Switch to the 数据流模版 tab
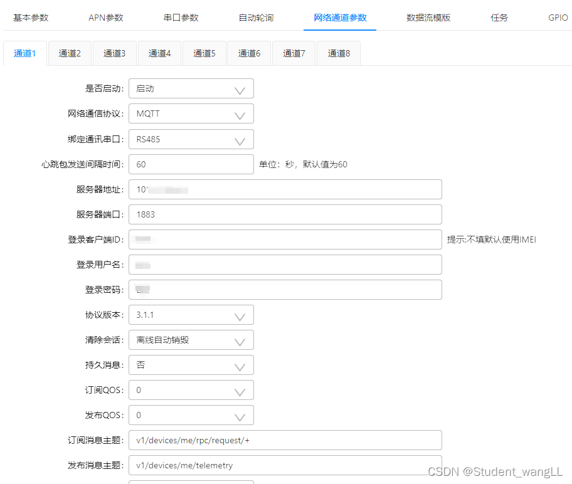This screenshot has height=484, width=572. click(428, 18)
